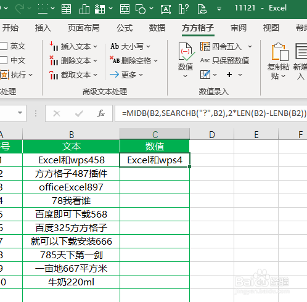Click the fit-to-width box icon in toolbar
Screen dimensions: 307x302
point(125,9)
